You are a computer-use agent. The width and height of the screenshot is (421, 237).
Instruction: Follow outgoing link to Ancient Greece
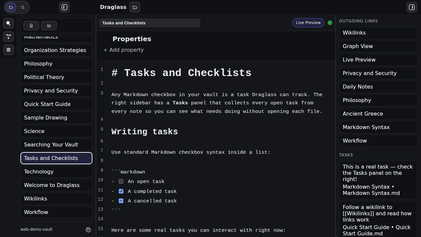tap(378, 114)
